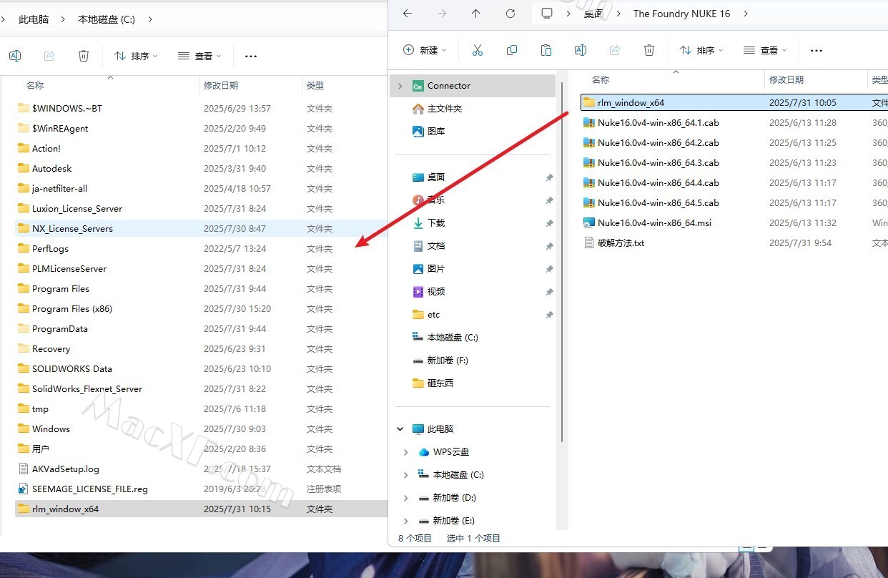Expand 本地磁盘 (C:) under 此电脑
888x578 pixels.
coord(405,475)
